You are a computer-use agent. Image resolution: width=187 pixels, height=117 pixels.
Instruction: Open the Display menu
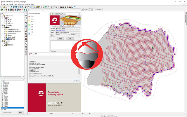click(x=11, y=4)
